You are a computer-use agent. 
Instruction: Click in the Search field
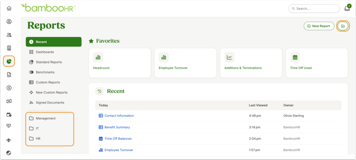(x=314, y=9)
